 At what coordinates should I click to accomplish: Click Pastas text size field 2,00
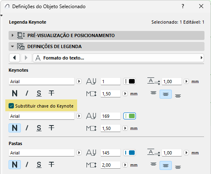[x=111, y=165]
